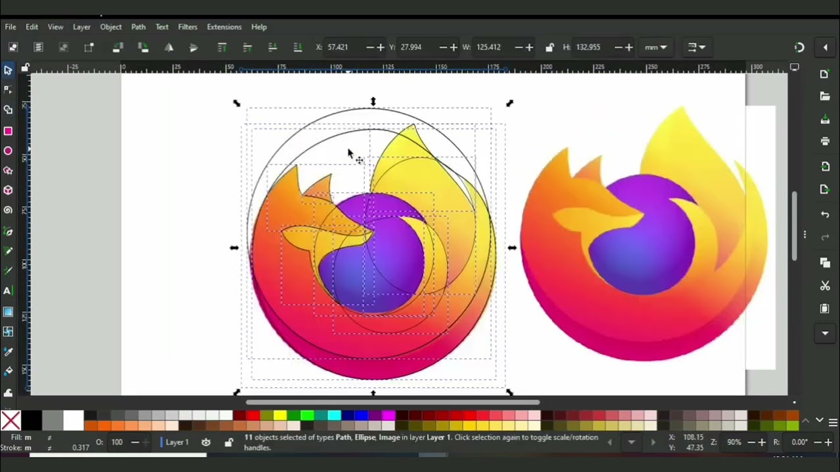Click the W width field 125.412
840x472 pixels.
pos(493,47)
